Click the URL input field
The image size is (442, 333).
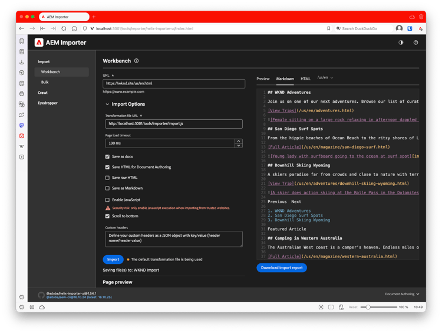pos(174,83)
